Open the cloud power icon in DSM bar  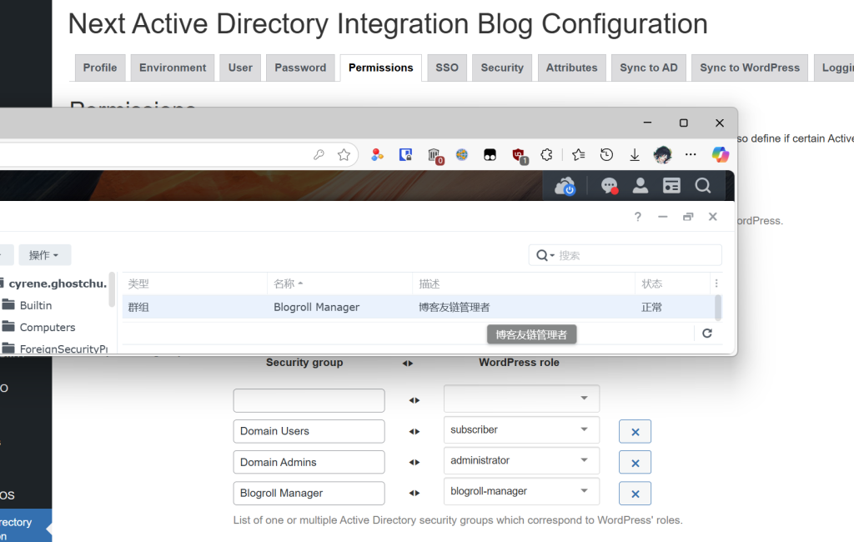click(x=565, y=186)
